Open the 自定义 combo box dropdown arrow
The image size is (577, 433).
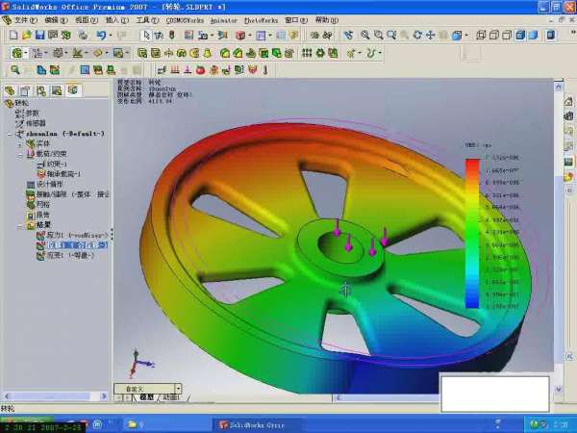(178, 389)
